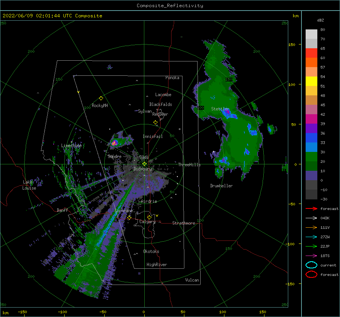Click the cyan 27ZW arrow icon

coord(311,237)
